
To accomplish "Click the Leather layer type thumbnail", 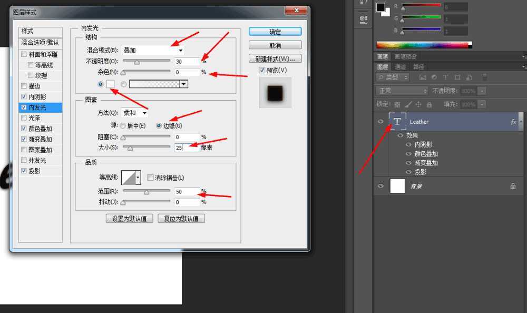I will [x=396, y=121].
